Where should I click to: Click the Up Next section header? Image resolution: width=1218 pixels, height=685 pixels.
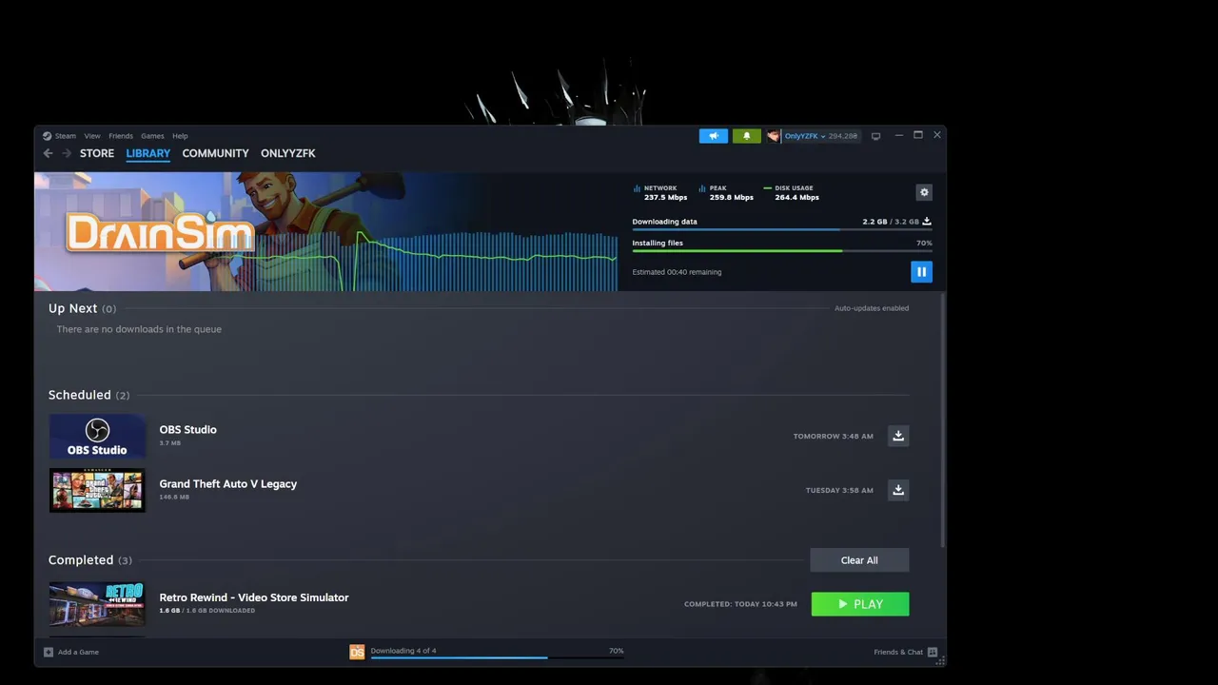coord(82,308)
